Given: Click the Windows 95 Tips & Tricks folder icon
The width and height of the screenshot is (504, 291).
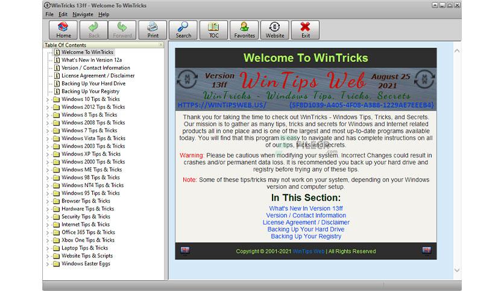Looking at the screenshot, I should pyautogui.click(x=56, y=193).
